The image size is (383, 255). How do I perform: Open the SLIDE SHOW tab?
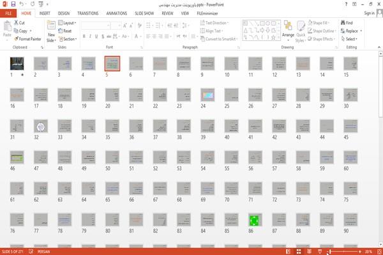click(x=144, y=13)
